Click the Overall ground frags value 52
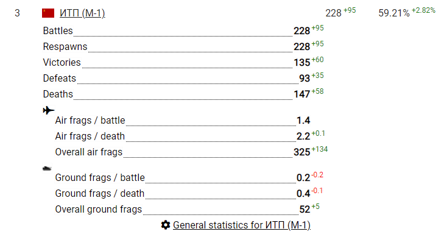Screen dimensions: 447x237 click(x=304, y=210)
